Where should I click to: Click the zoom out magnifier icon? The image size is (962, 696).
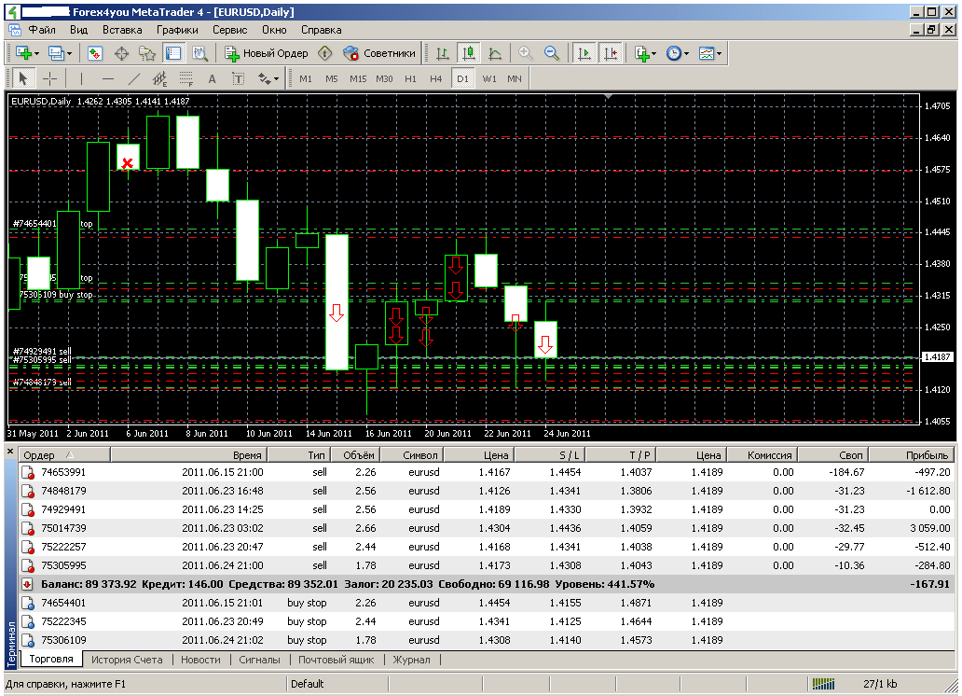552,53
